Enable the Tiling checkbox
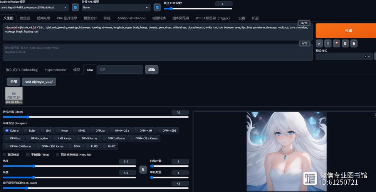The height and width of the screenshot is (192, 376). 28,155
